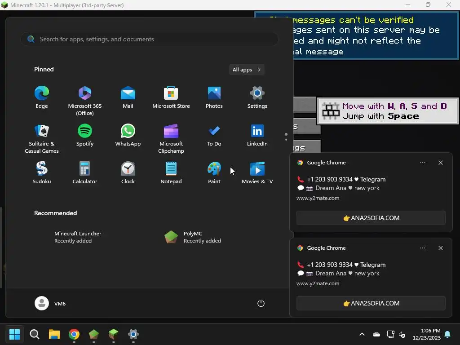
Task: Click the Start menu search box
Action: coord(149,39)
